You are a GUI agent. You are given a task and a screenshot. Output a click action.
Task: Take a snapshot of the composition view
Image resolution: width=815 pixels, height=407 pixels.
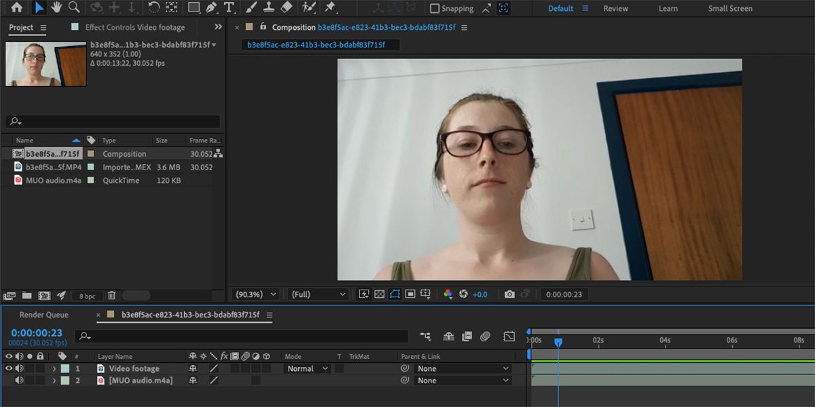point(509,294)
